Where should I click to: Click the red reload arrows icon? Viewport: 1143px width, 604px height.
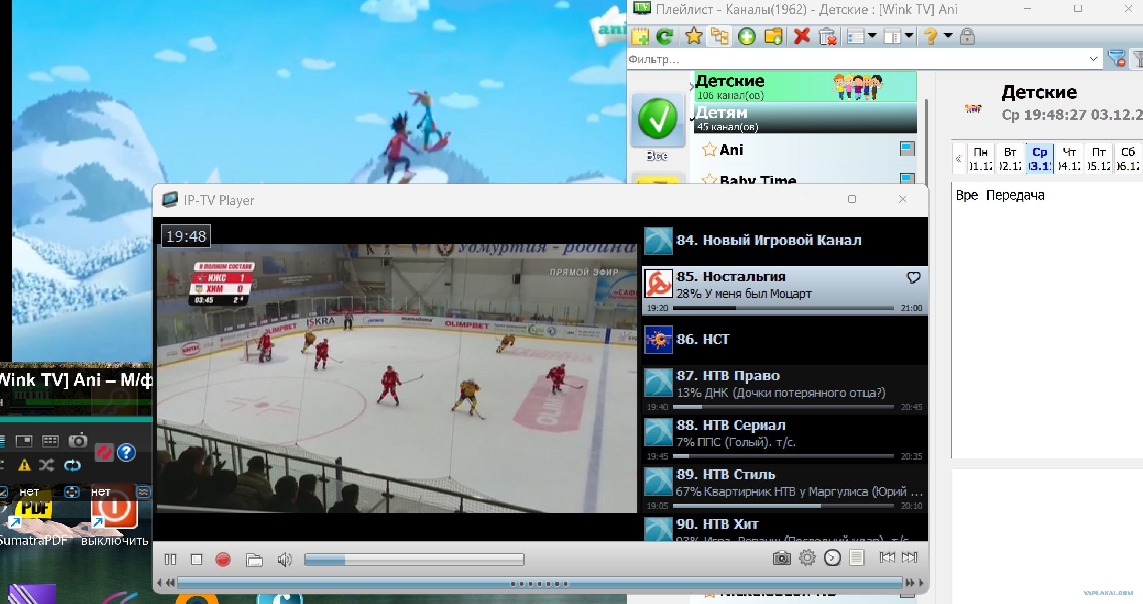pyautogui.click(x=104, y=453)
